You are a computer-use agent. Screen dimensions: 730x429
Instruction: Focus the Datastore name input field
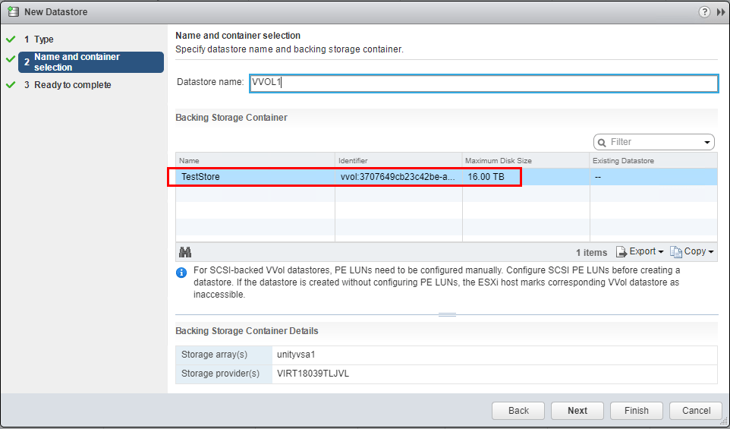coord(483,83)
